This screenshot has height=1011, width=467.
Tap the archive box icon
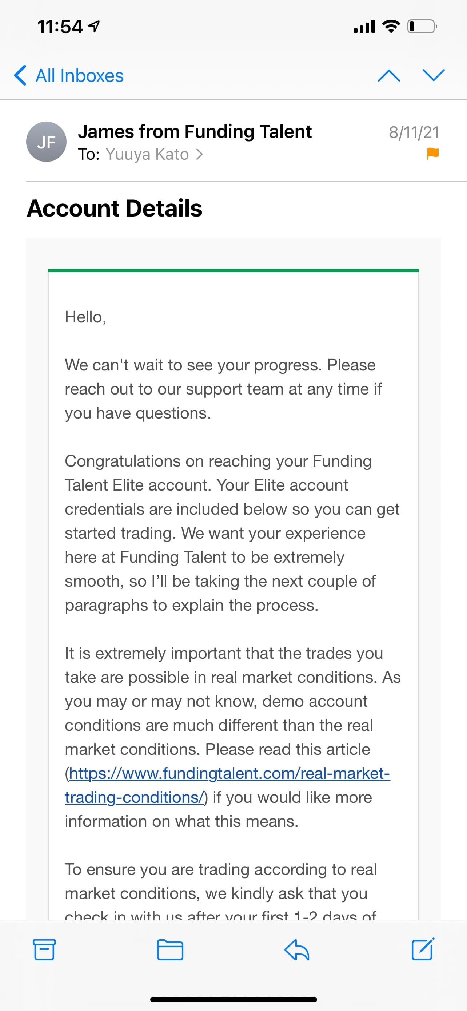[44, 950]
